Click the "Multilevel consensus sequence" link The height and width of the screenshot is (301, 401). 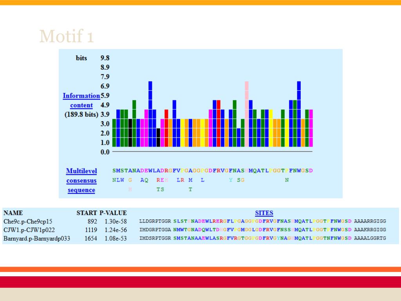[x=81, y=180]
